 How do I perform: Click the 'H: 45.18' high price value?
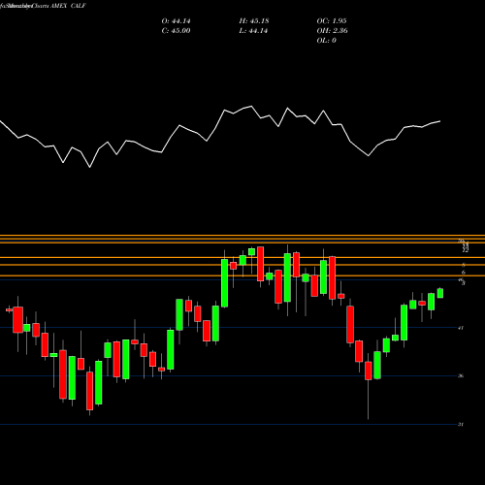[x=254, y=21]
